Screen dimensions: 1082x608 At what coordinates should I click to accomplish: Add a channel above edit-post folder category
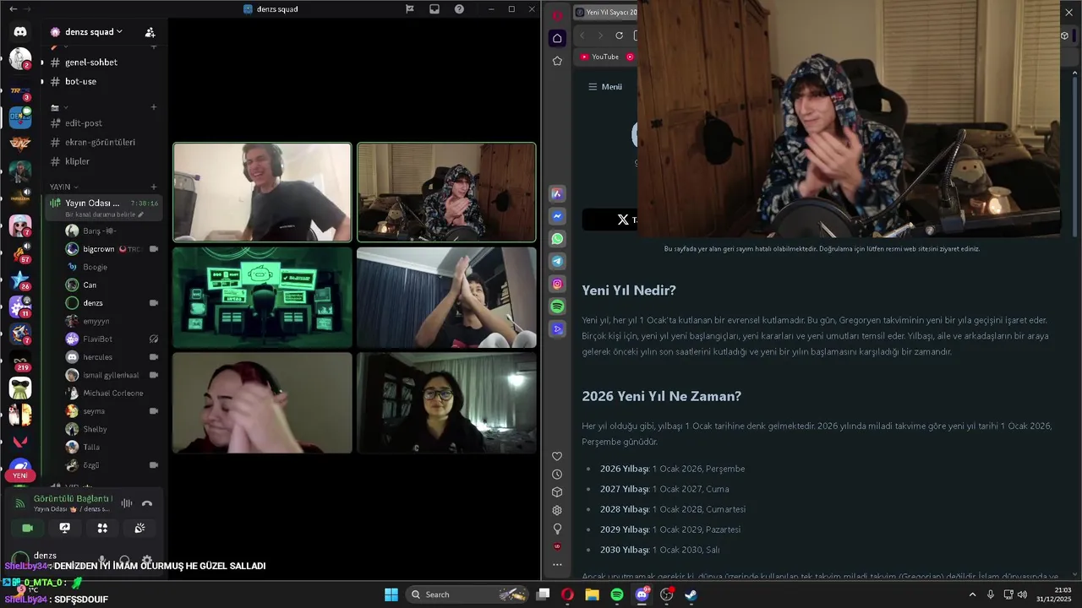pos(154,107)
